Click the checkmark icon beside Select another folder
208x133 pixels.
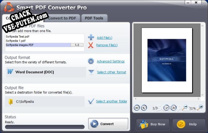pyautogui.click(x=91, y=101)
